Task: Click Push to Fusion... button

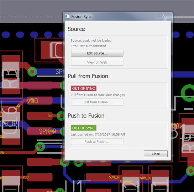Action: (97, 142)
